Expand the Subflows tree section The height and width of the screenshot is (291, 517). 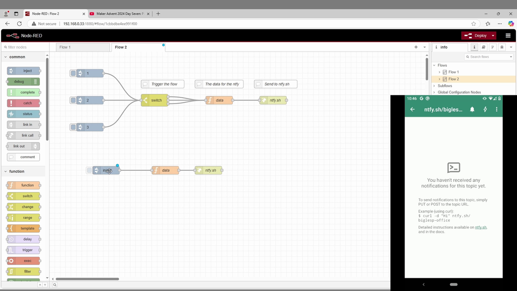coord(434,86)
